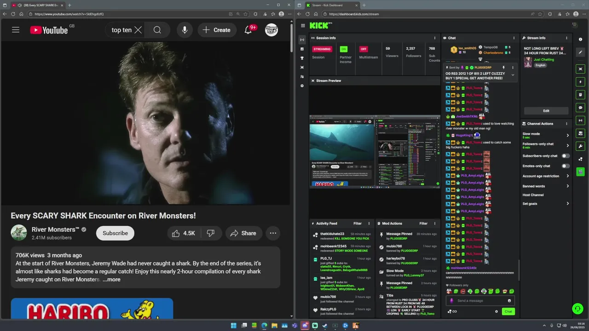
Task: Clear the YouTube search box text
Action: click(138, 30)
